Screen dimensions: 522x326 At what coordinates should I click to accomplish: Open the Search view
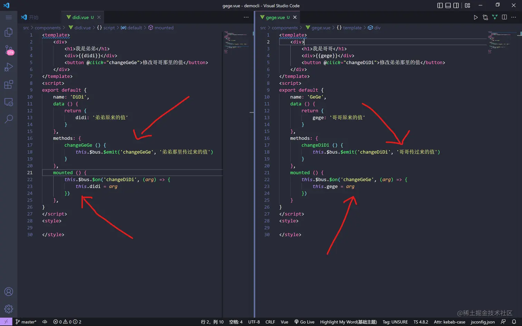coord(9,119)
